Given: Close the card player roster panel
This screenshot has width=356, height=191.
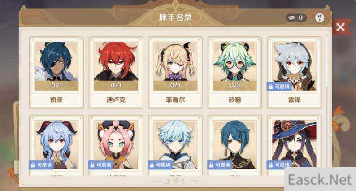Looking at the screenshot, I should point(340,27).
